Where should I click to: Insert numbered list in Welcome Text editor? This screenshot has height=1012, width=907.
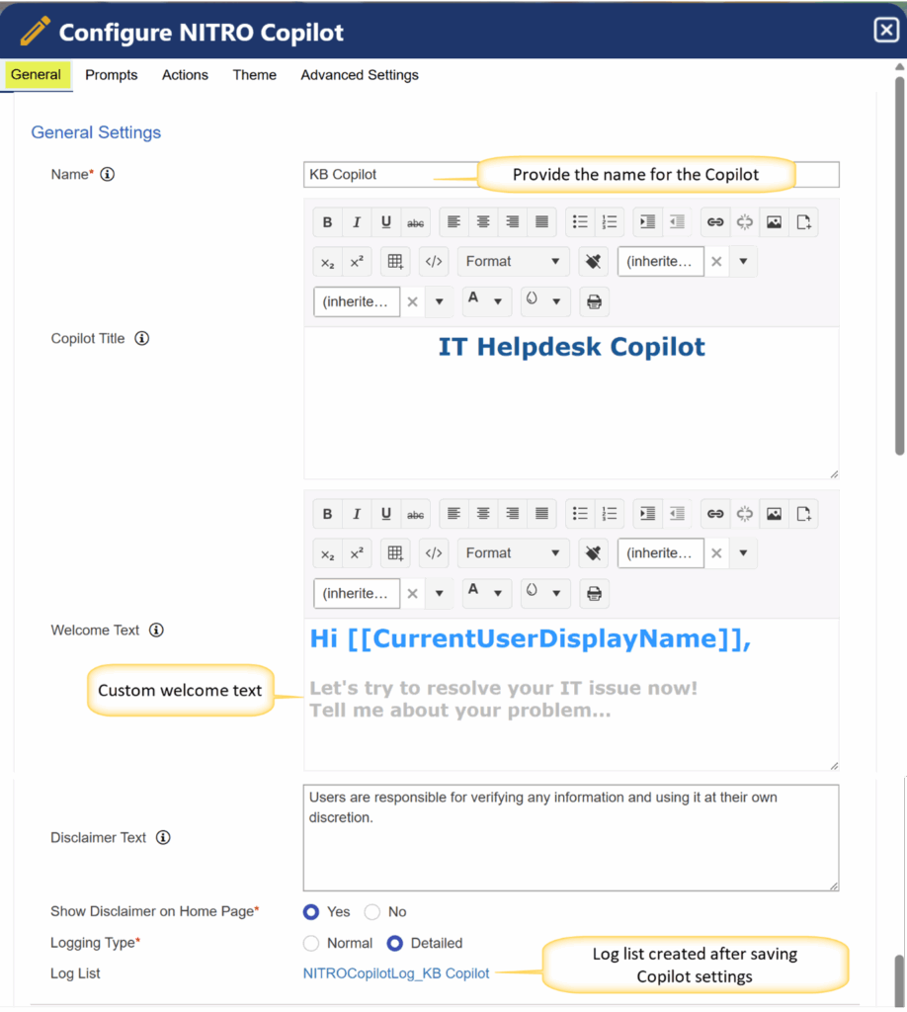[610, 514]
